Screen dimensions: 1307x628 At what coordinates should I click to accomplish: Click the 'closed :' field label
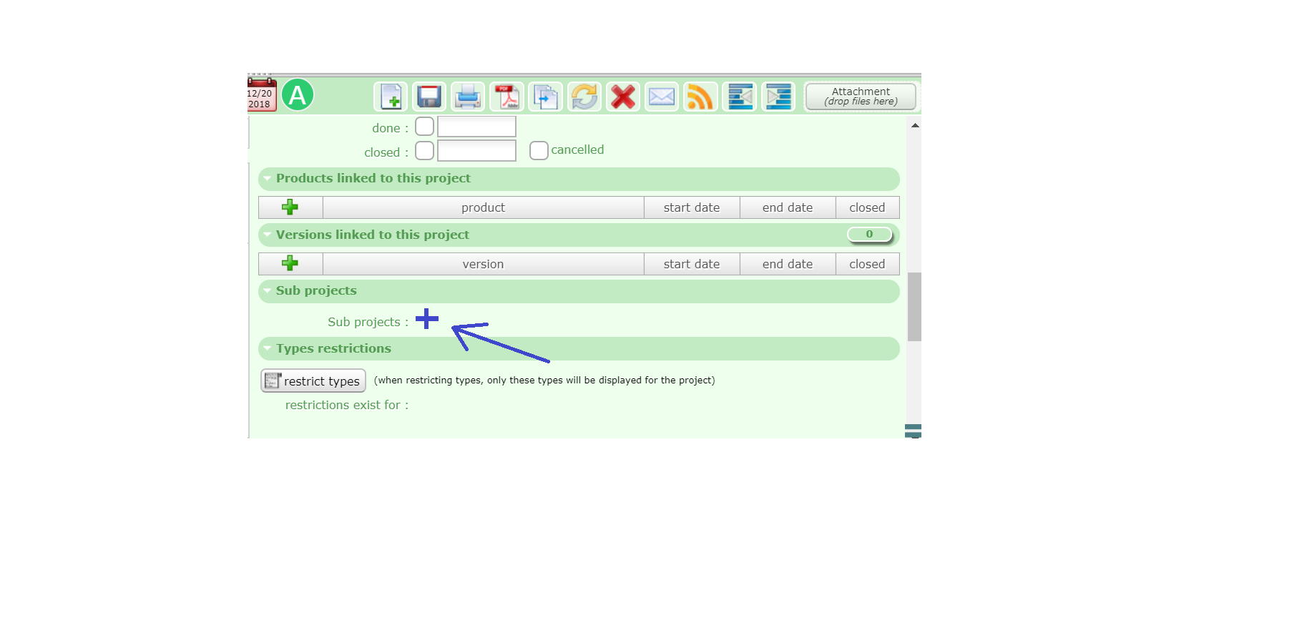386,152
